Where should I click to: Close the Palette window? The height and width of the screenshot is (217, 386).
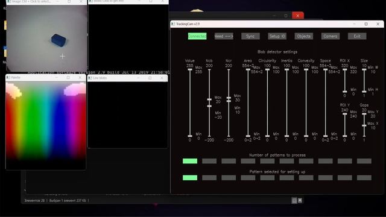click(x=80, y=78)
